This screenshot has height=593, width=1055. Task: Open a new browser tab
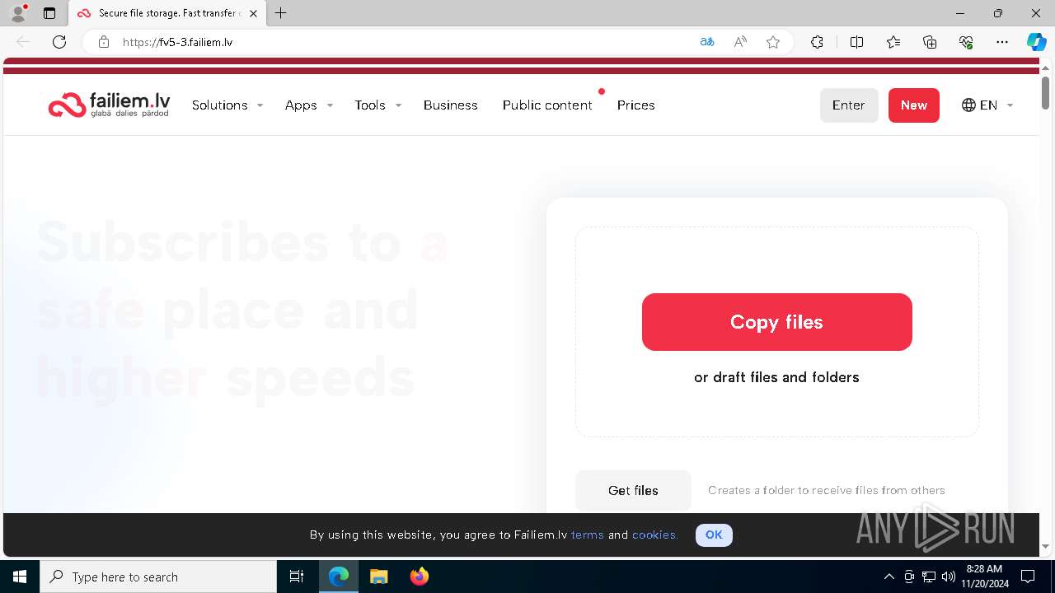pyautogui.click(x=281, y=13)
